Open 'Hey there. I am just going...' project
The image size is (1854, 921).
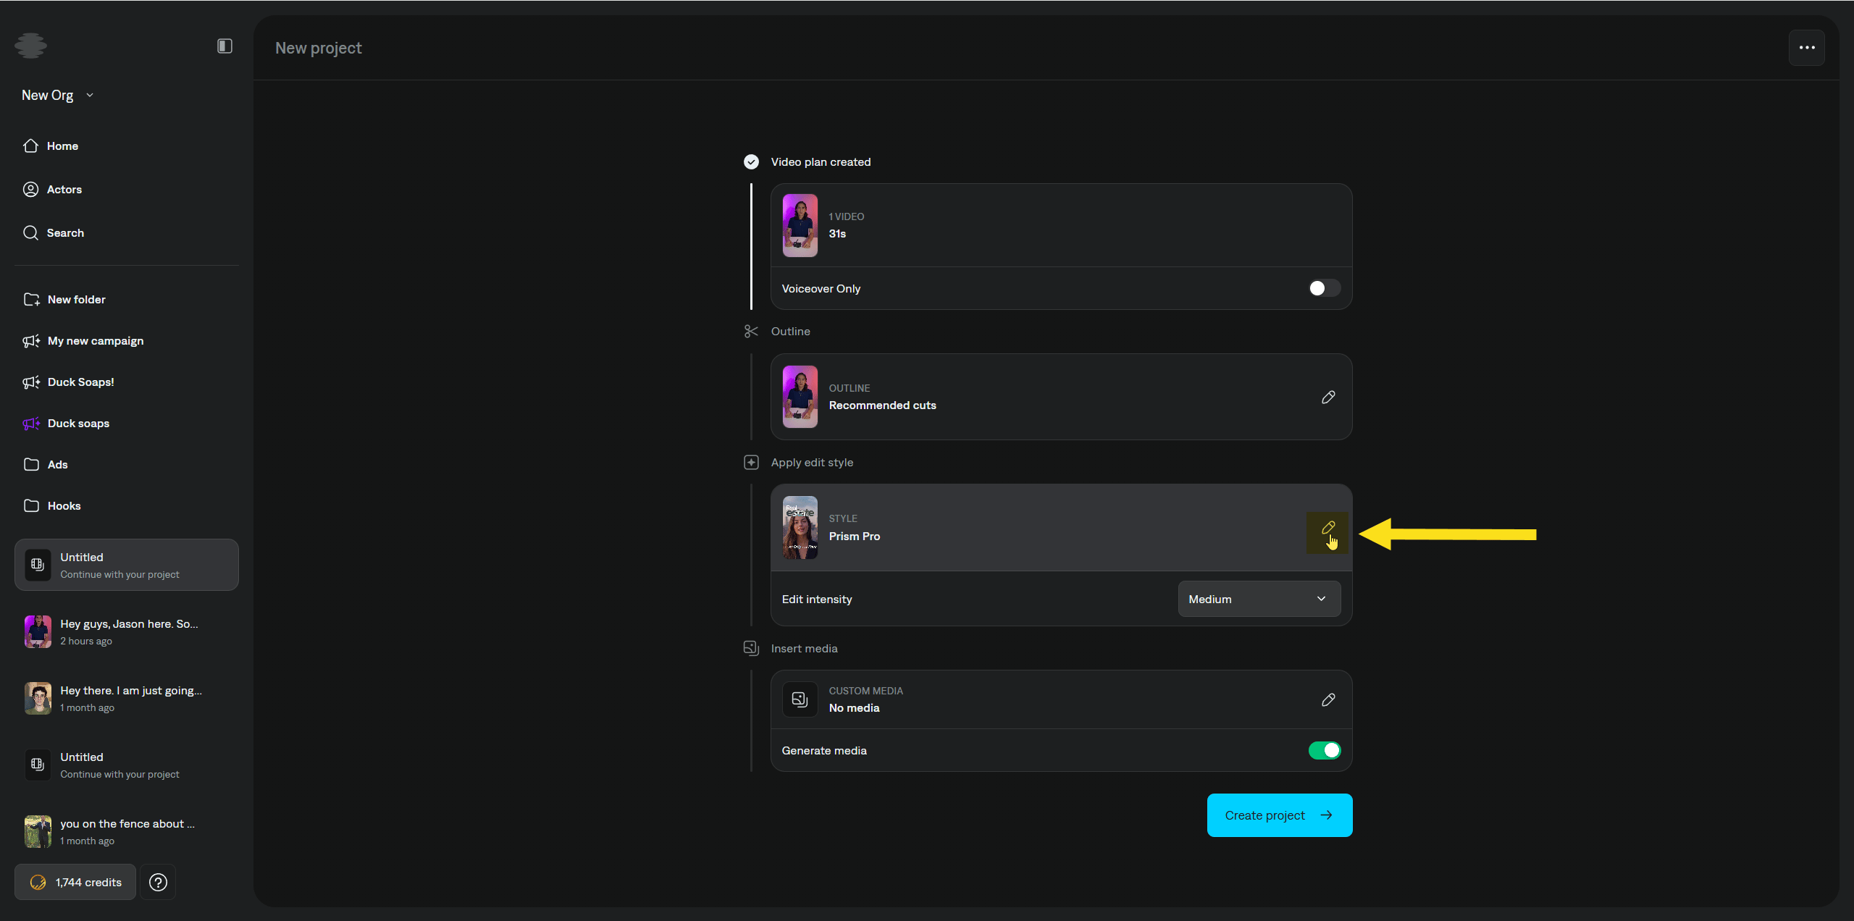(127, 698)
